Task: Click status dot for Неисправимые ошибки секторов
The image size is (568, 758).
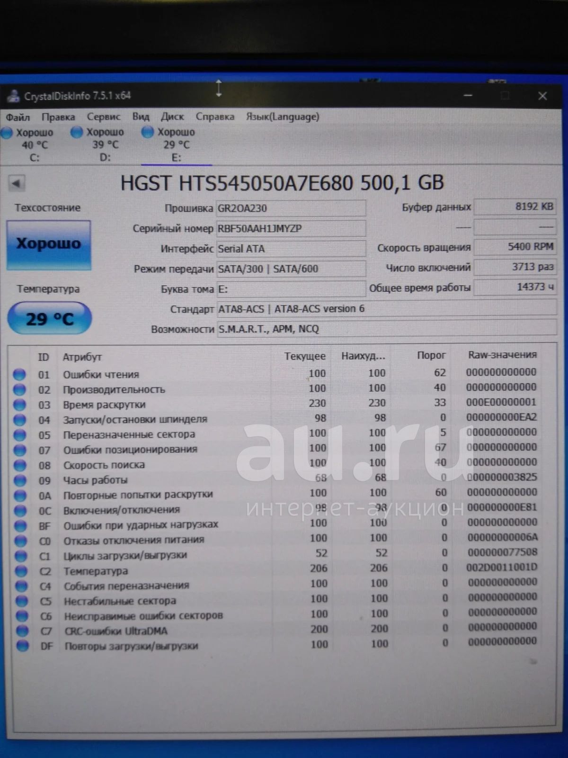Action: pos(22,616)
